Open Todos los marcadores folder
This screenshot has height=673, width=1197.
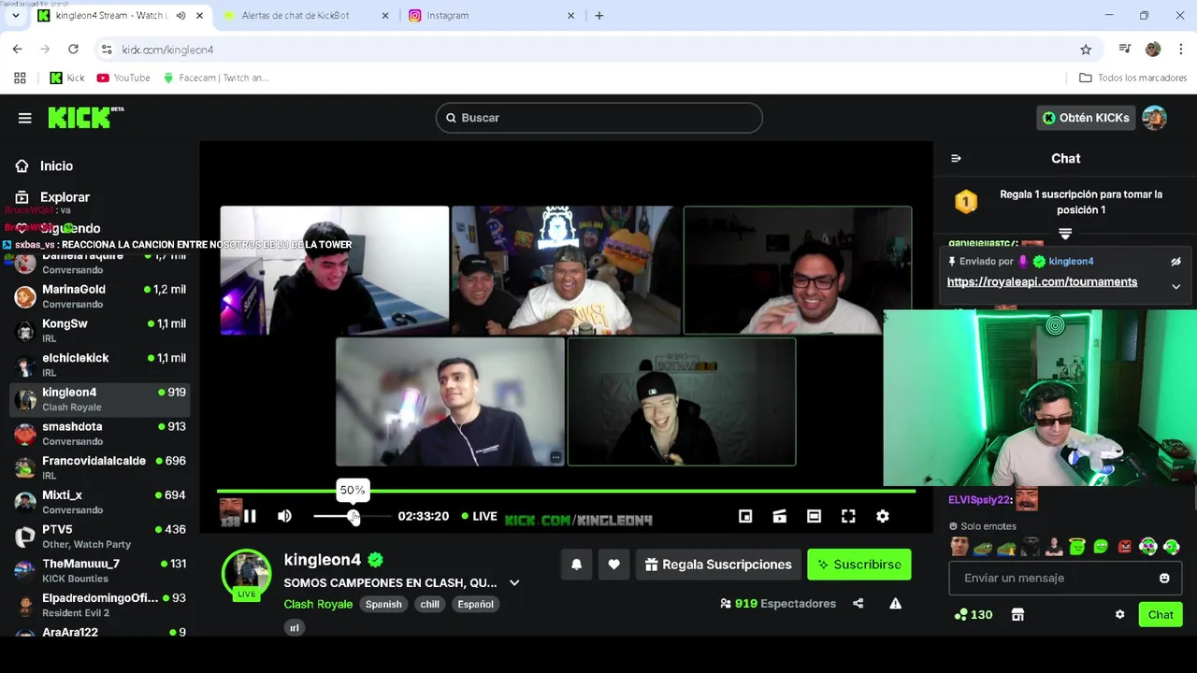[x=1133, y=78]
